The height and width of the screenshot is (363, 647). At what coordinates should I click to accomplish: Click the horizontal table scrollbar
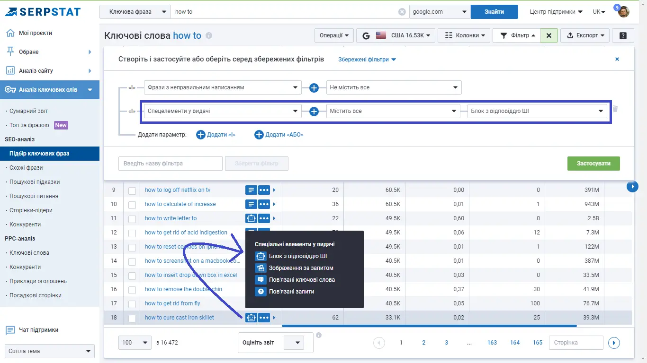(429, 326)
